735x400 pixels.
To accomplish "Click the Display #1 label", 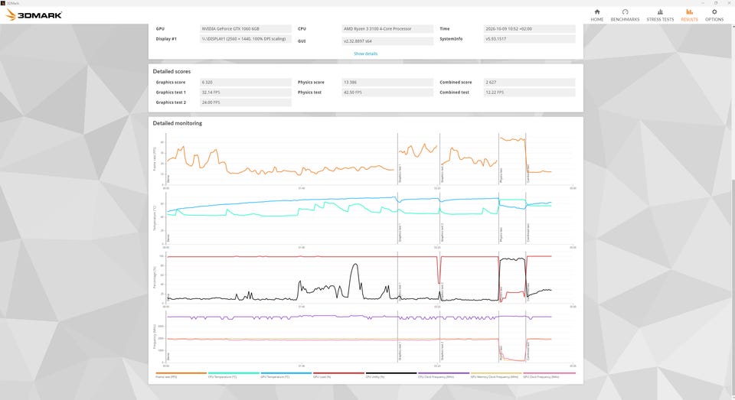I will (166, 39).
